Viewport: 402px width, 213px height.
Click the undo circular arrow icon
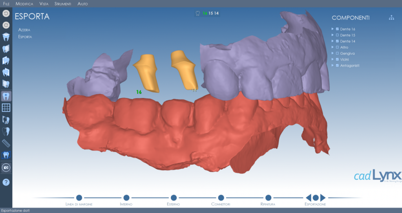6,13
